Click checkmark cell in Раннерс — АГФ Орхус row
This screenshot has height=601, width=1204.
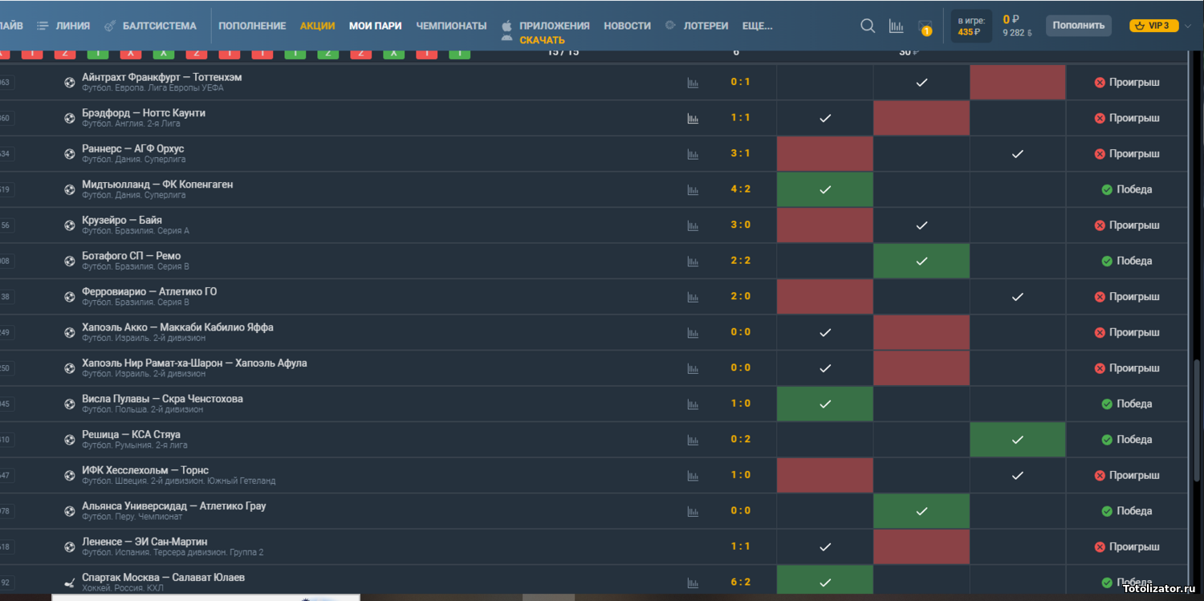point(1018,154)
